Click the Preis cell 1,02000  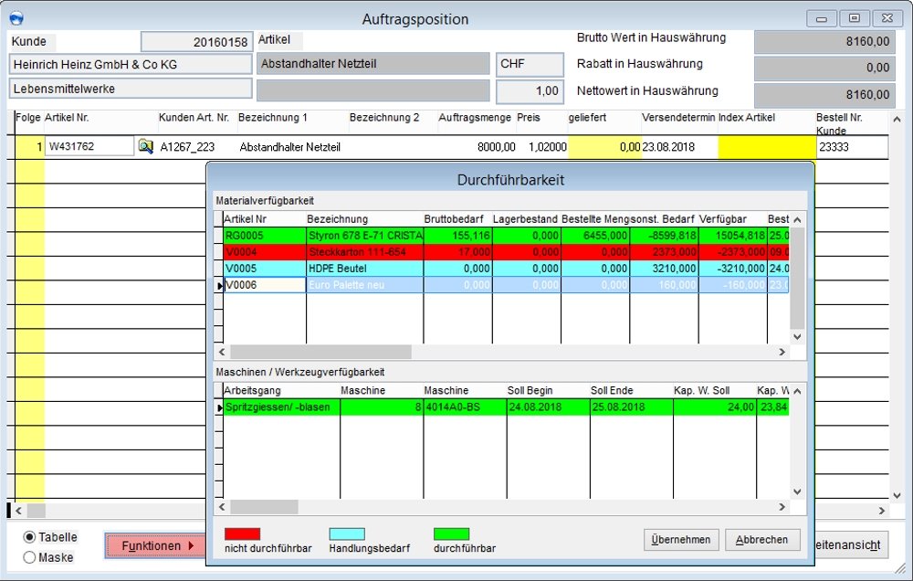(x=542, y=147)
